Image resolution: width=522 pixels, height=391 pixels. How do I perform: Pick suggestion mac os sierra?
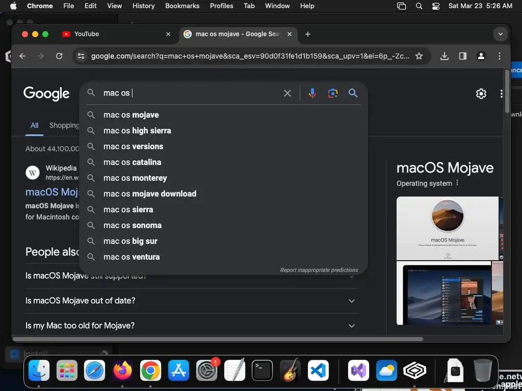(x=223, y=210)
